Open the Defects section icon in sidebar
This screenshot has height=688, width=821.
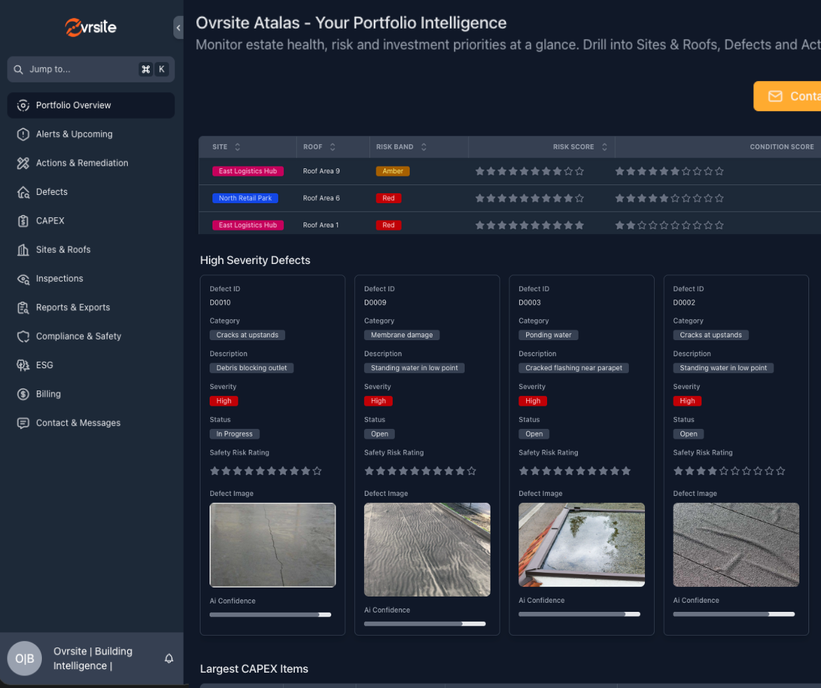(22, 191)
